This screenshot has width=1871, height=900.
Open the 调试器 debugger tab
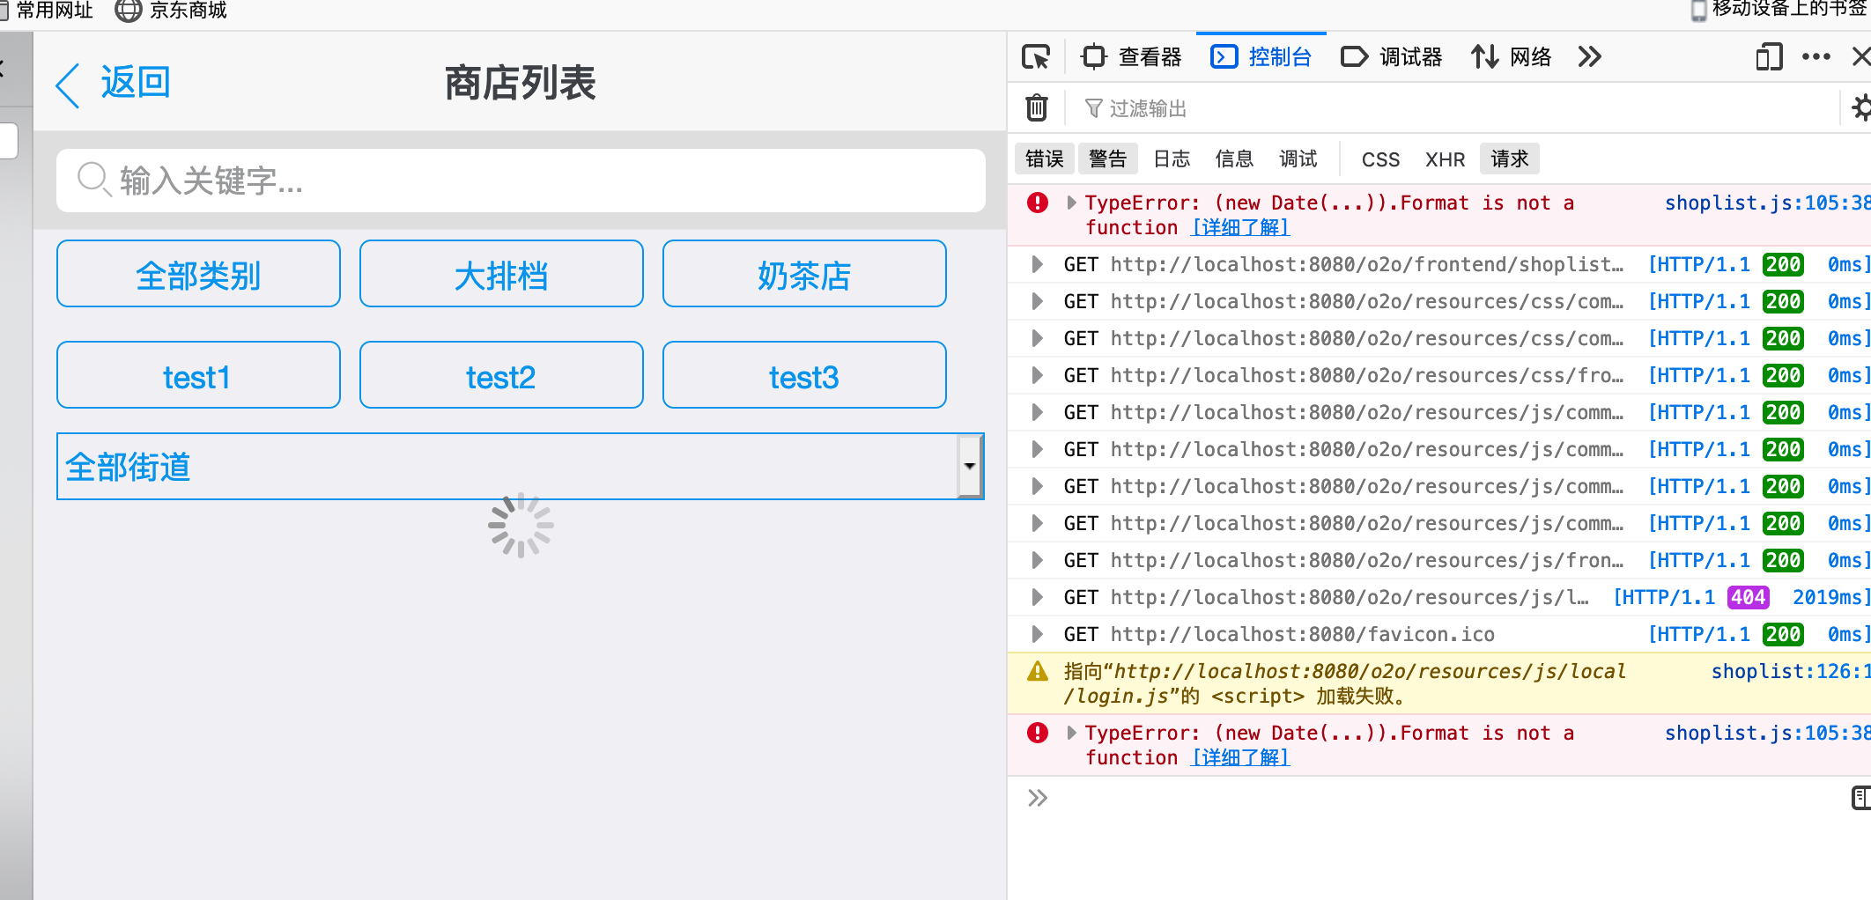click(x=1392, y=57)
